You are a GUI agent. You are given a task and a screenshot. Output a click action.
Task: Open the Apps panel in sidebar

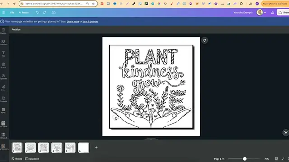[4, 111]
